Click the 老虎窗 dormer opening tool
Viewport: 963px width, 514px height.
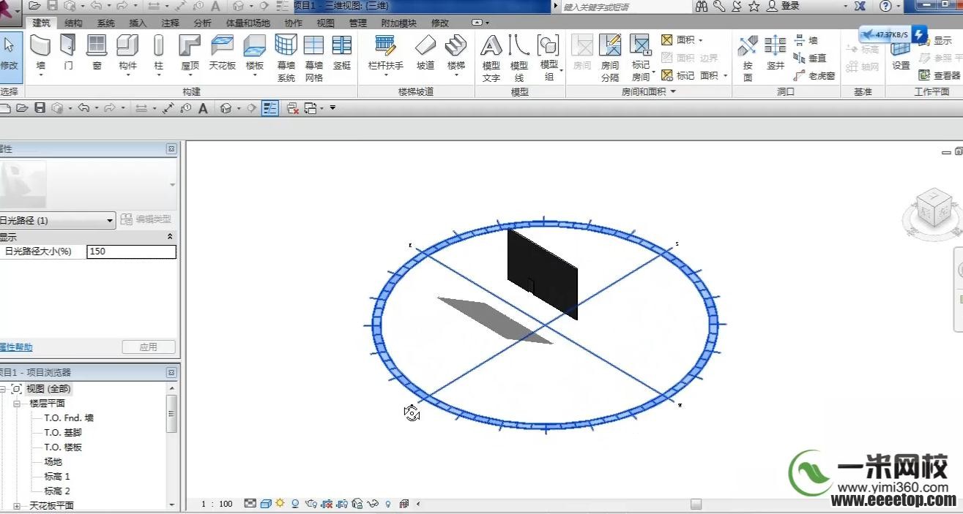[x=814, y=75]
